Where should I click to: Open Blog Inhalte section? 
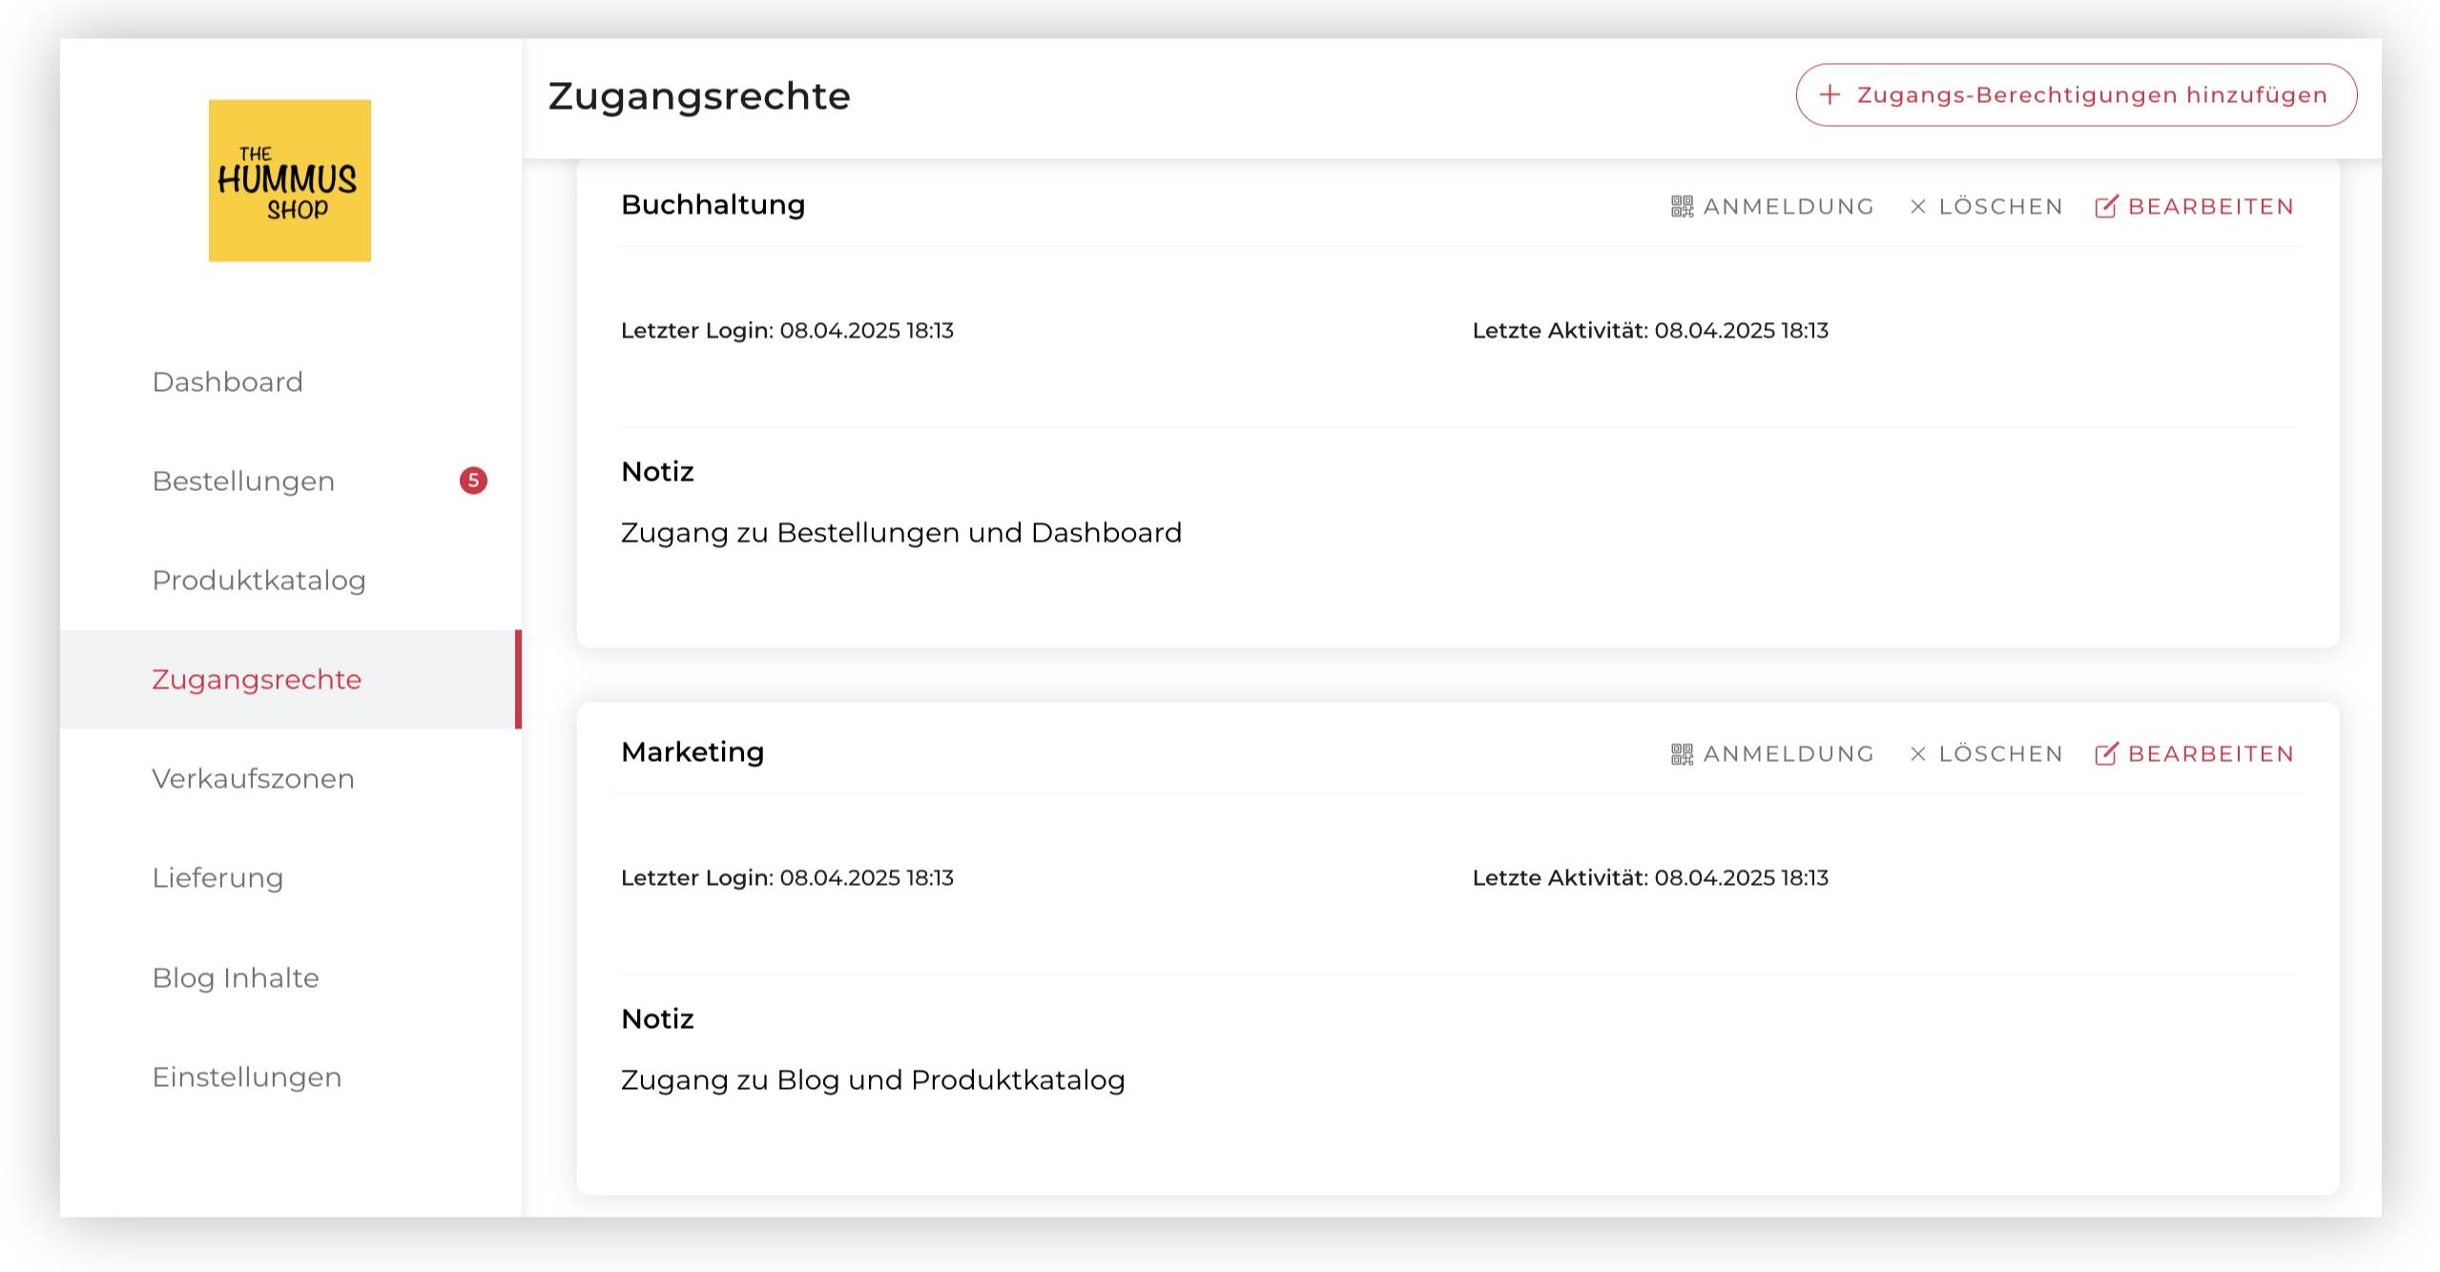point(236,978)
